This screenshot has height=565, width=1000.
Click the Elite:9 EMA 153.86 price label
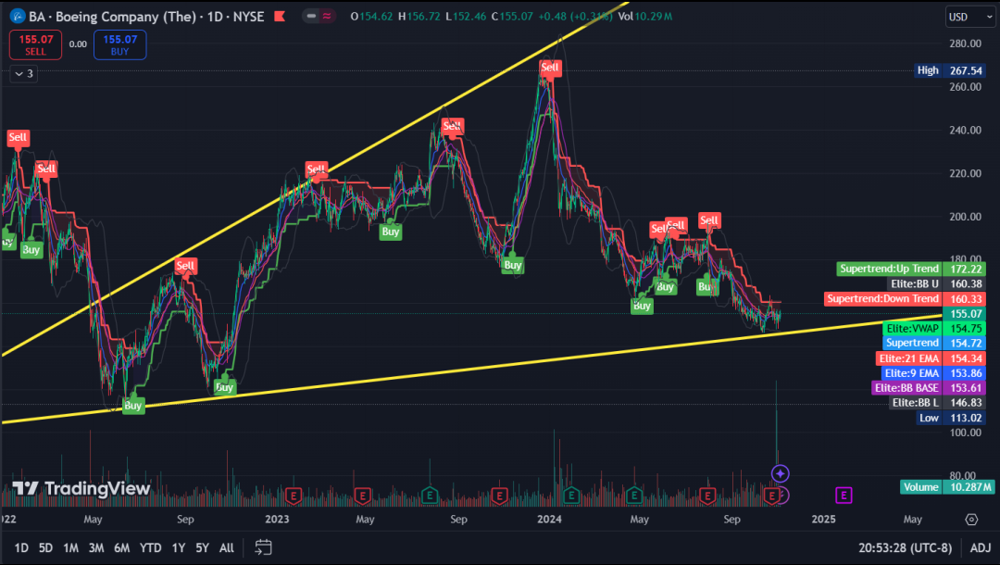pyautogui.click(x=933, y=373)
